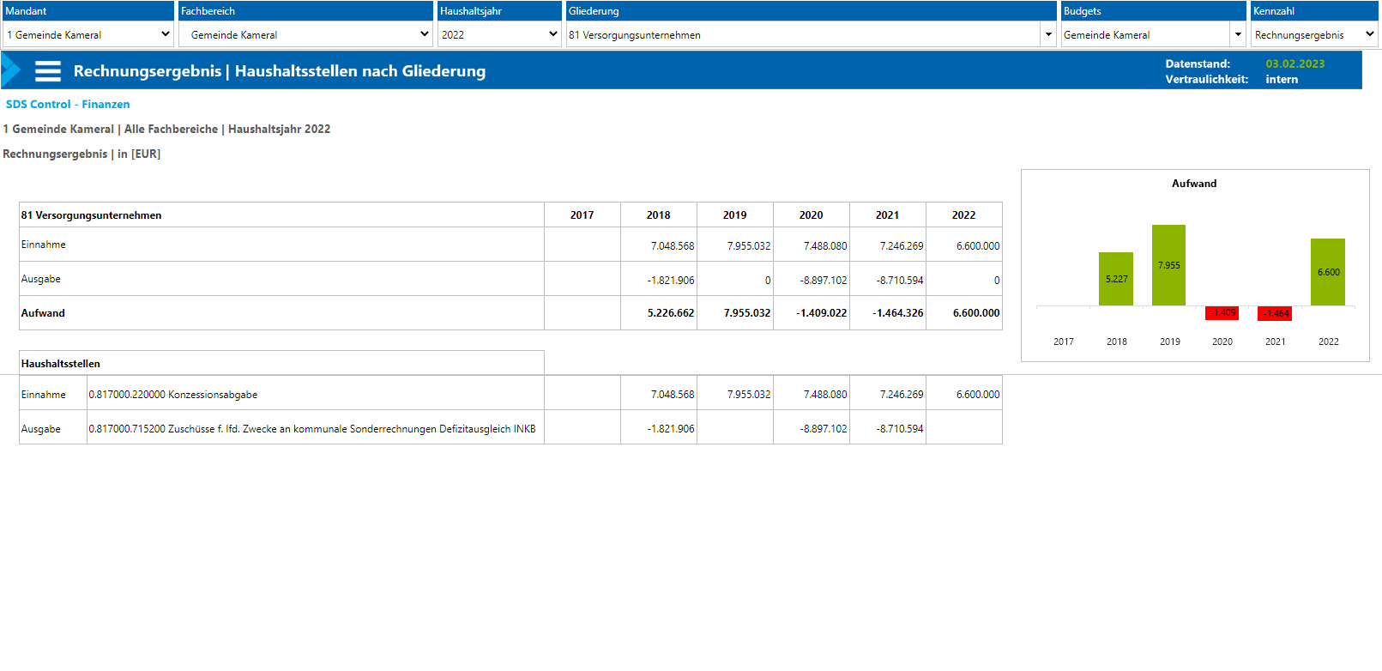This screenshot has width=1382, height=671.
Task: Click 0.817000.220000 Konzessionsabgabe entry
Action: (173, 395)
